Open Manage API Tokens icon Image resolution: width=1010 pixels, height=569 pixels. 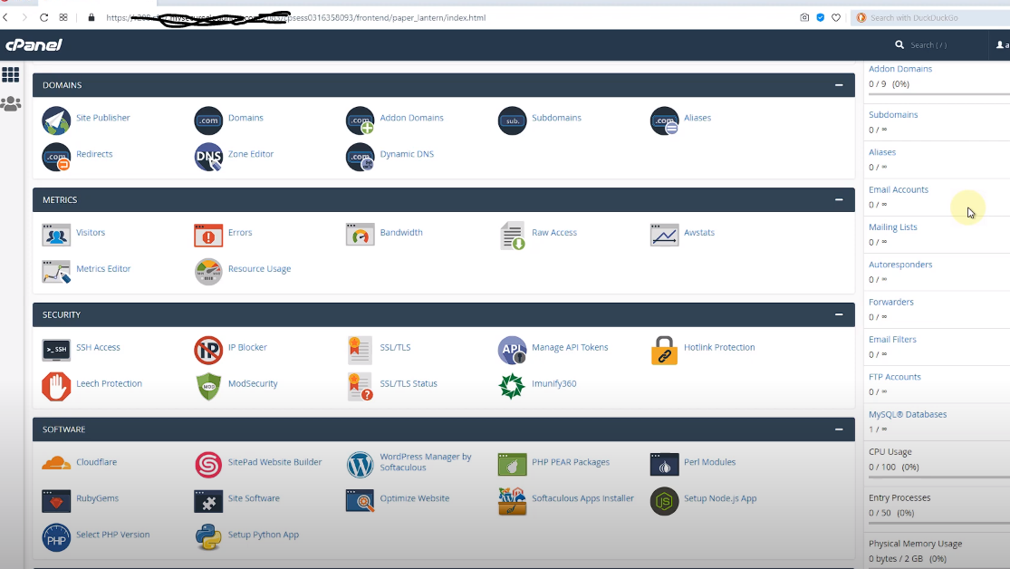click(512, 349)
